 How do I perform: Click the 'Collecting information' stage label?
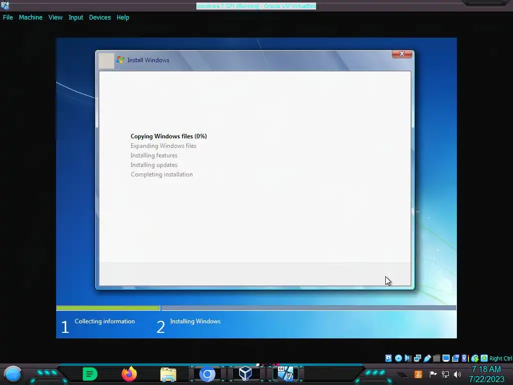[x=105, y=321]
